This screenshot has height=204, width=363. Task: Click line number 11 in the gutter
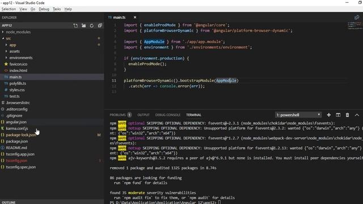[114, 80]
